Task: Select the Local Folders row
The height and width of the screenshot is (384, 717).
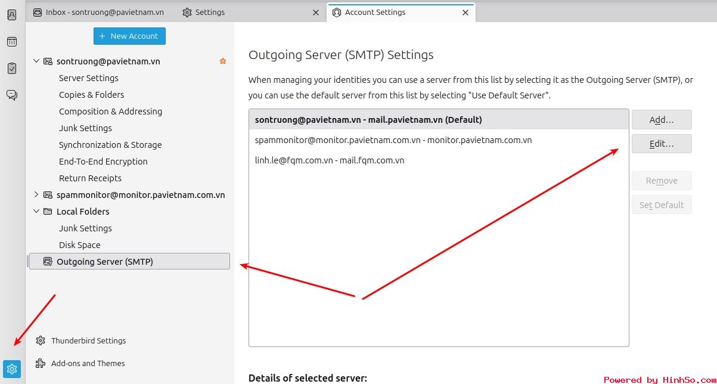Action: (129, 212)
